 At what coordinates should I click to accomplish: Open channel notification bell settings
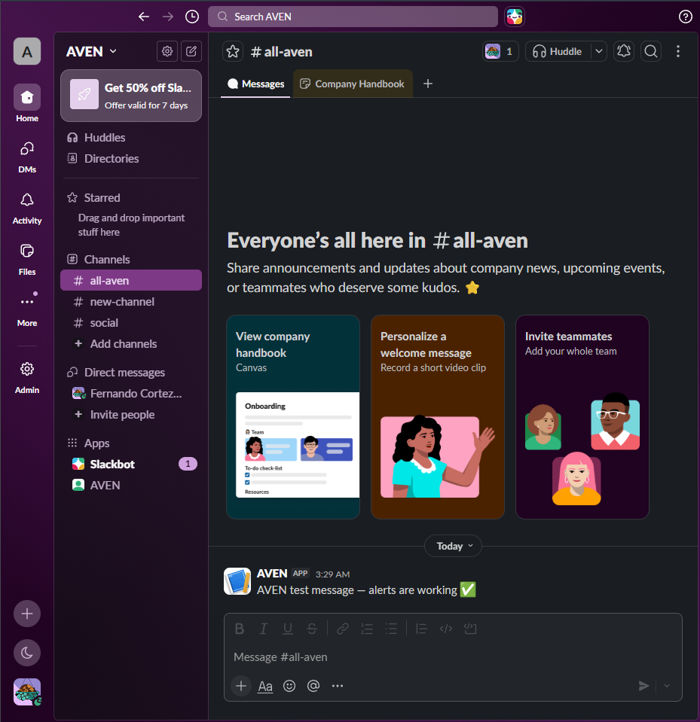coord(623,51)
